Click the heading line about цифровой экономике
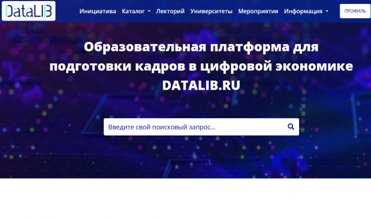The height and width of the screenshot is (220, 371). point(201,66)
